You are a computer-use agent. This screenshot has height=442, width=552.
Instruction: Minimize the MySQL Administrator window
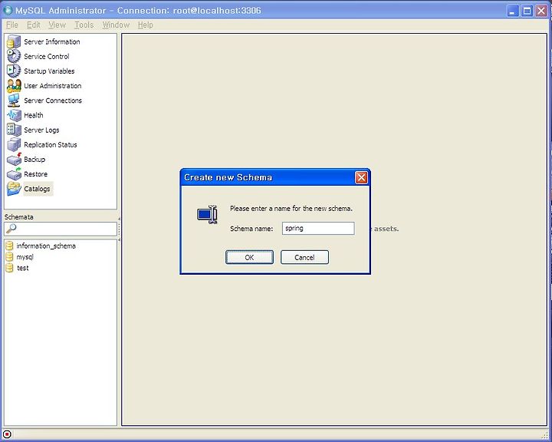tap(513, 11)
